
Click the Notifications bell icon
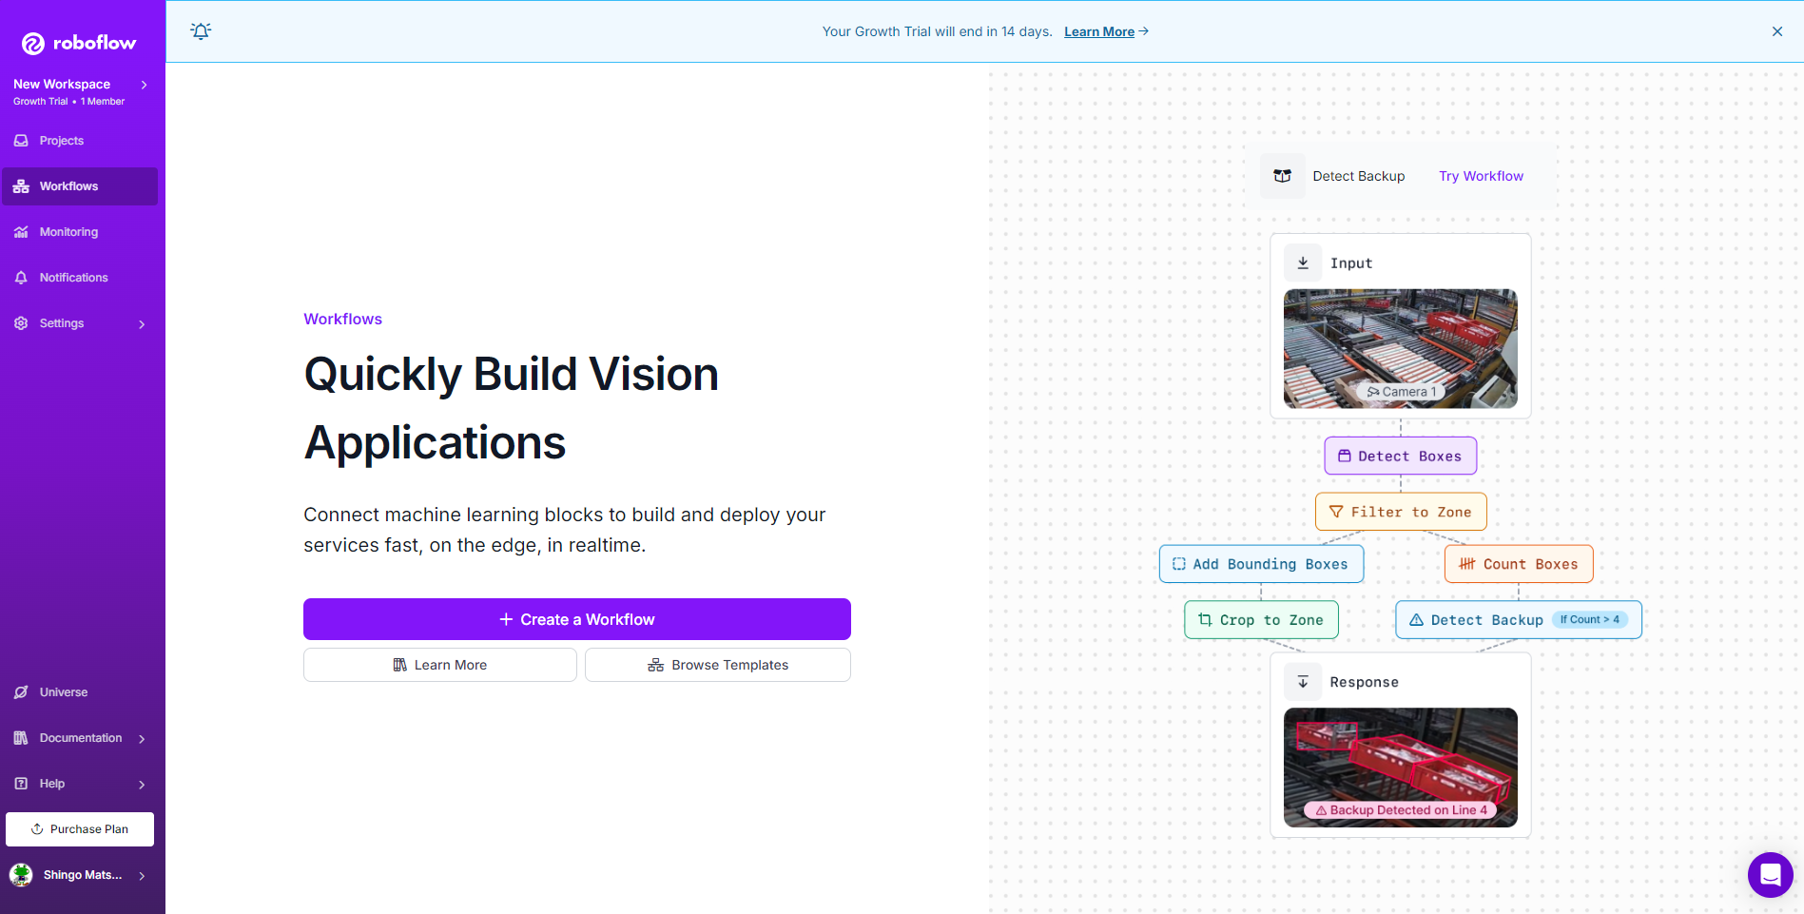(21, 278)
